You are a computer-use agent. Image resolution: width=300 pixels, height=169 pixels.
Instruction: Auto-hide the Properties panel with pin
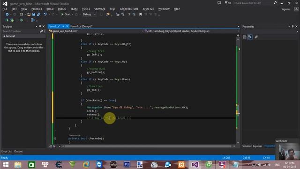(292, 26)
